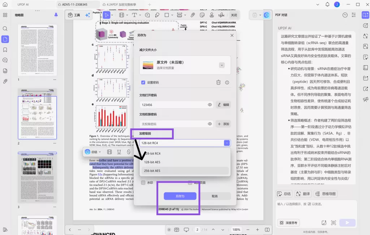Zoom out with the minus button
Viewport: 370px width, 235px height.
(248, 230)
